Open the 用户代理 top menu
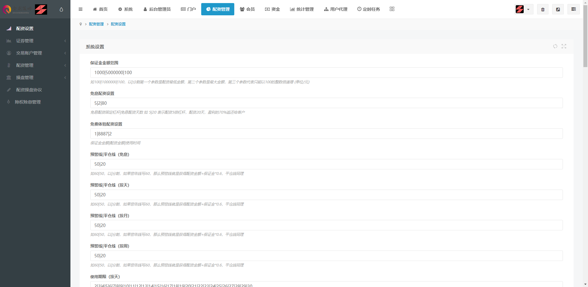Viewport: 588px width, 287px height. pyautogui.click(x=336, y=9)
